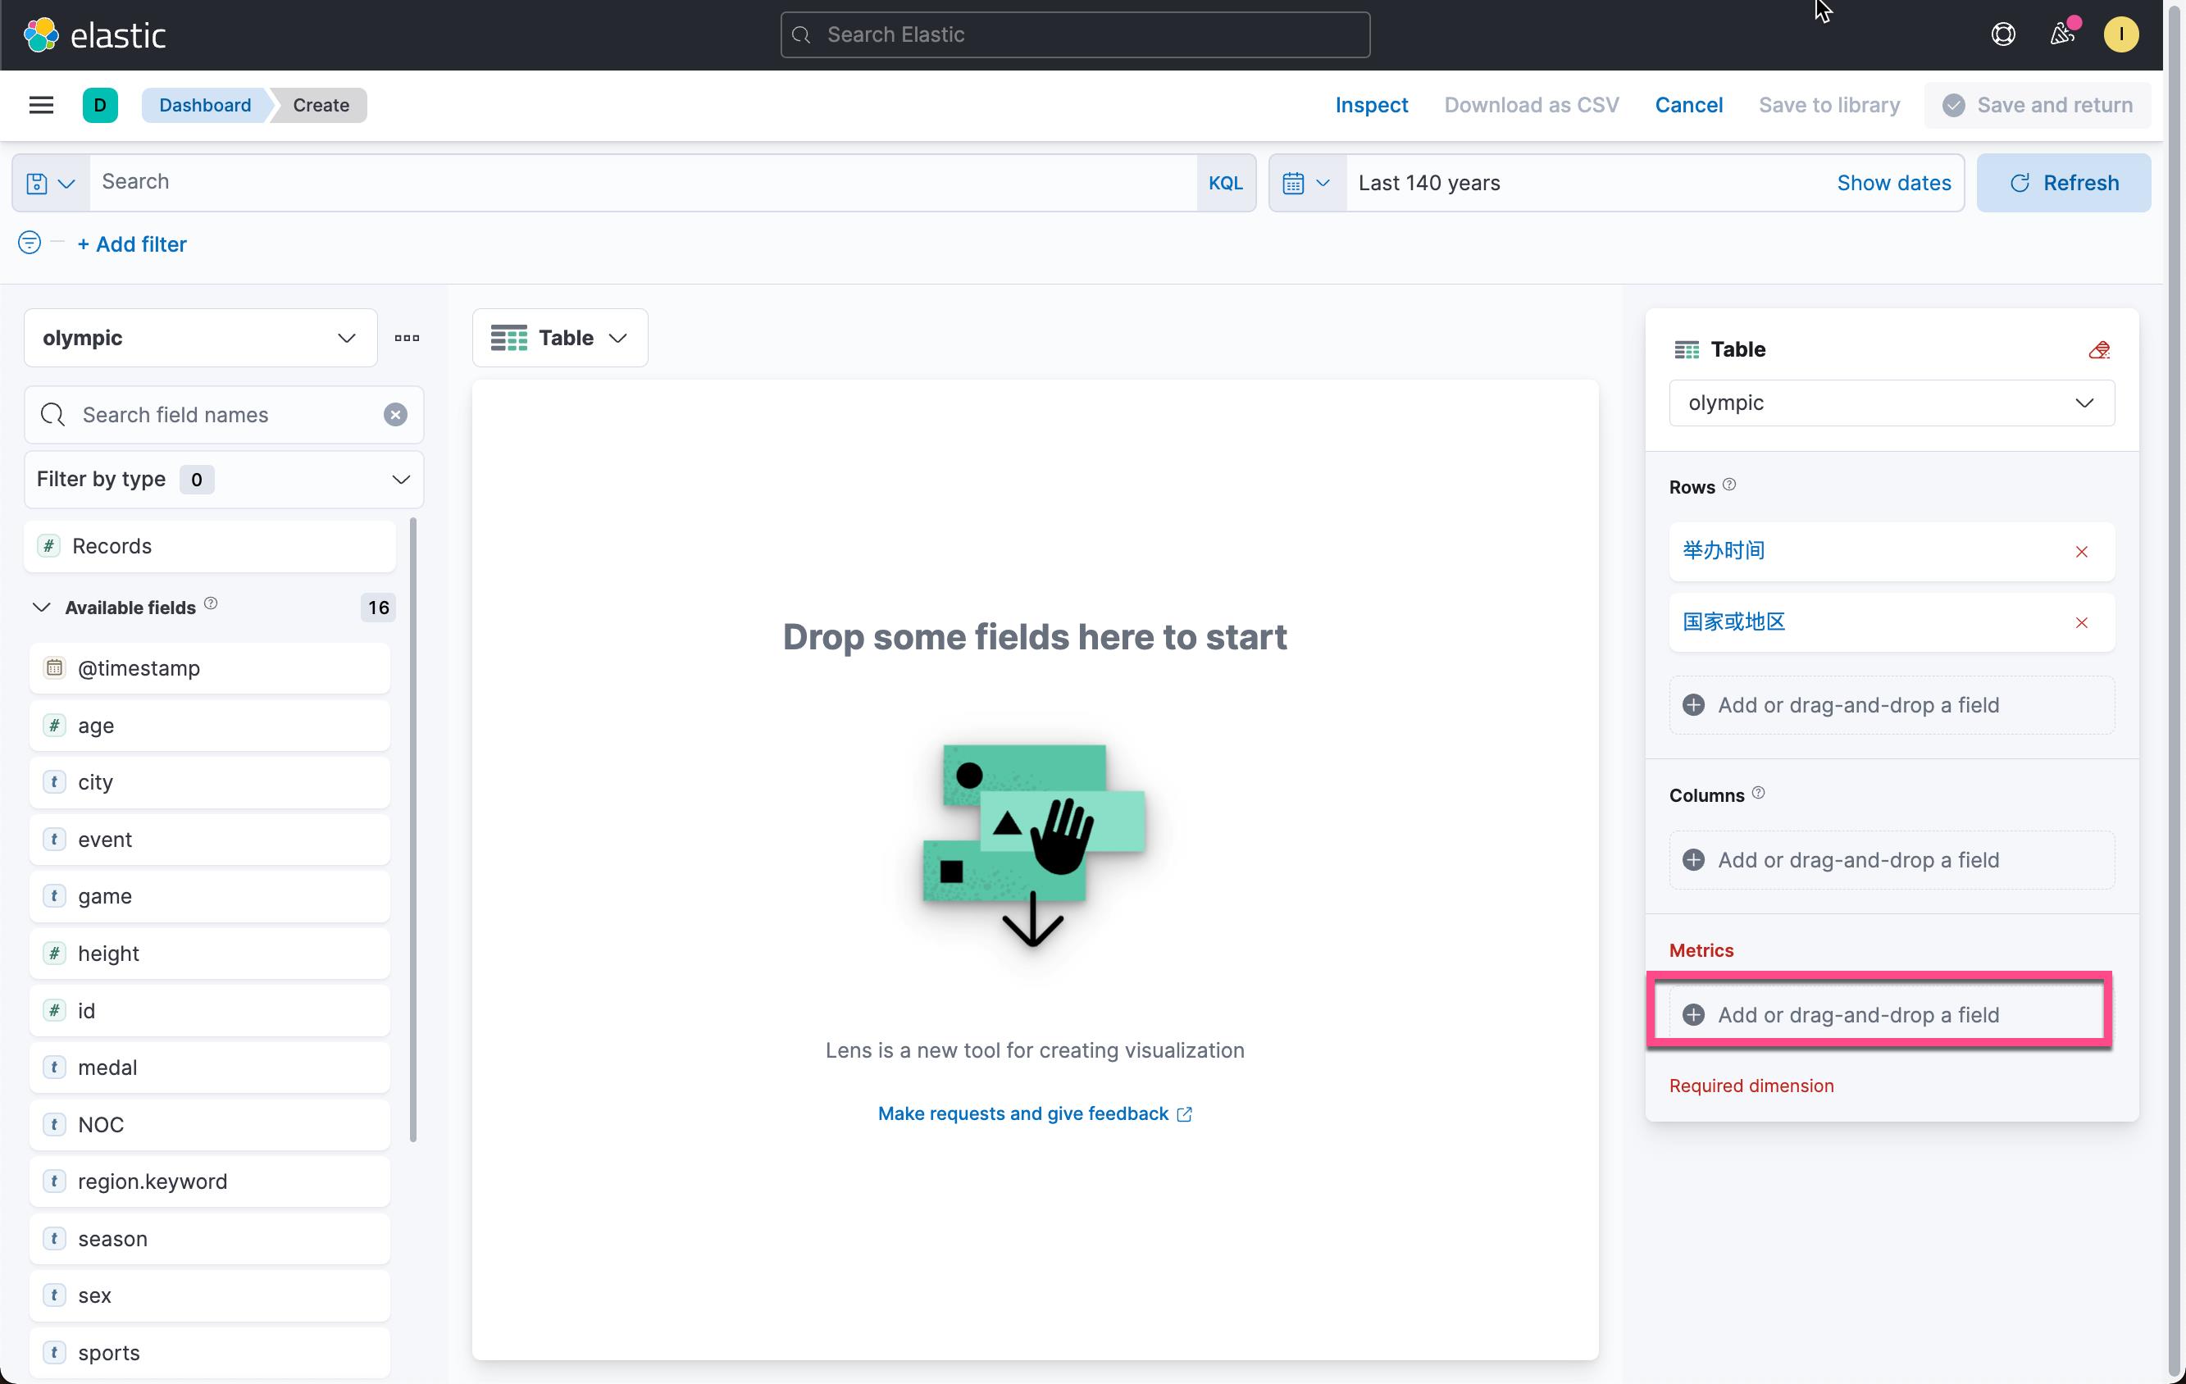Click the city text field icon
The width and height of the screenshot is (2186, 1384).
(x=54, y=782)
